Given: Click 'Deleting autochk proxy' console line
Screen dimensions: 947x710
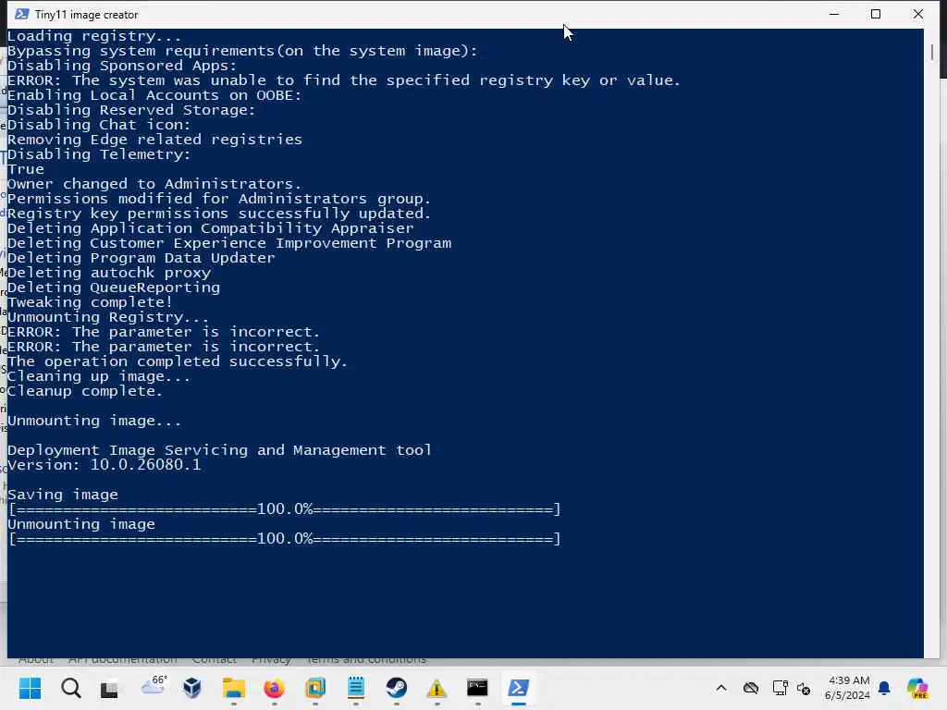Looking at the screenshot, I should pos(109,273).
